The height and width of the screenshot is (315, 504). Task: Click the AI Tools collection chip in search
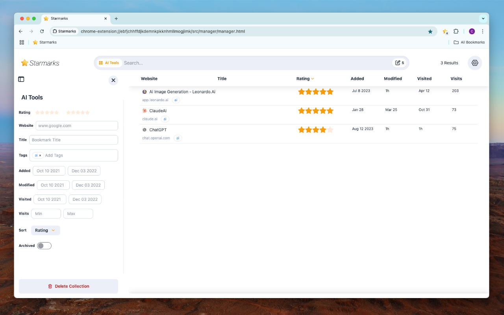(109, 63)
